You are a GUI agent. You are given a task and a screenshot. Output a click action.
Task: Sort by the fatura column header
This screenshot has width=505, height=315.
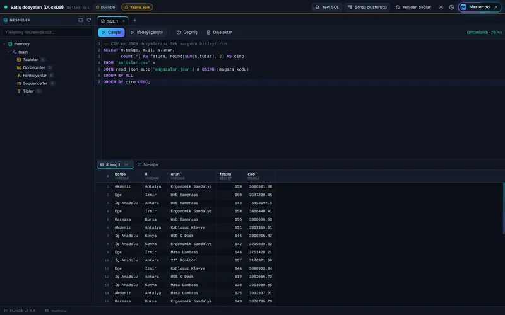pyautogui.click(x=230, y=176)
